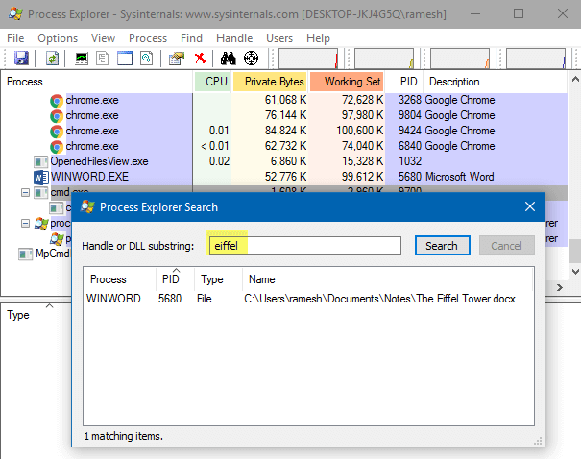Click the Chrome icon for PID 9804
This screenshot has height=459, width=581.
tap(57, 116)
